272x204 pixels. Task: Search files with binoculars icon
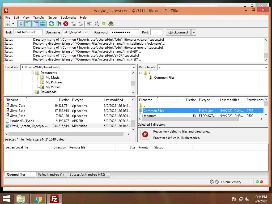(x=111, y=24)
